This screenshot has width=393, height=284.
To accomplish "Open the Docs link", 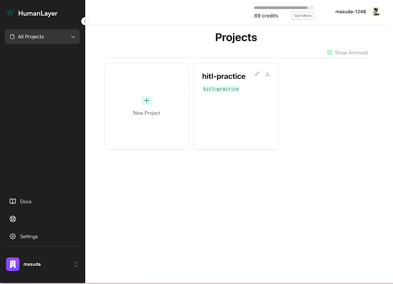I will point(26,201).
